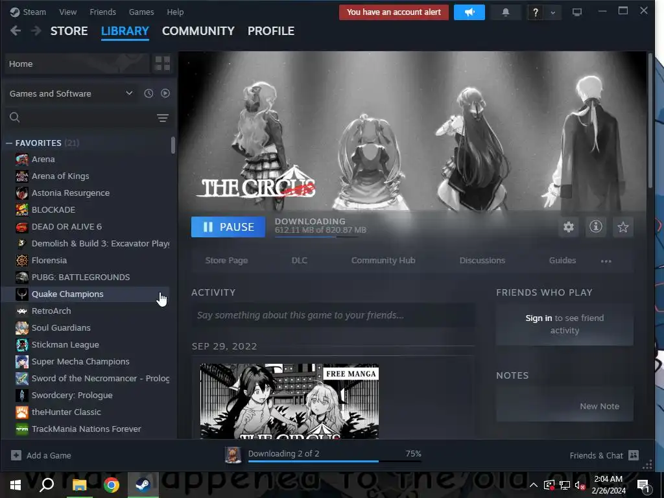Open the Friends menu
Screen dimensions: 664x498
tap(103, 12)
